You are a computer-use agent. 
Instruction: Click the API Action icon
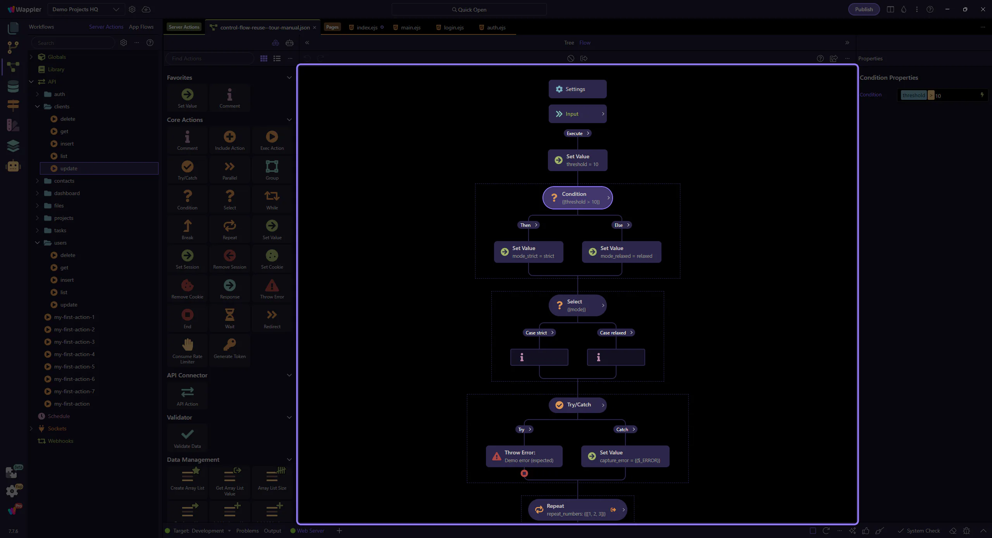[x=187, y=392]
